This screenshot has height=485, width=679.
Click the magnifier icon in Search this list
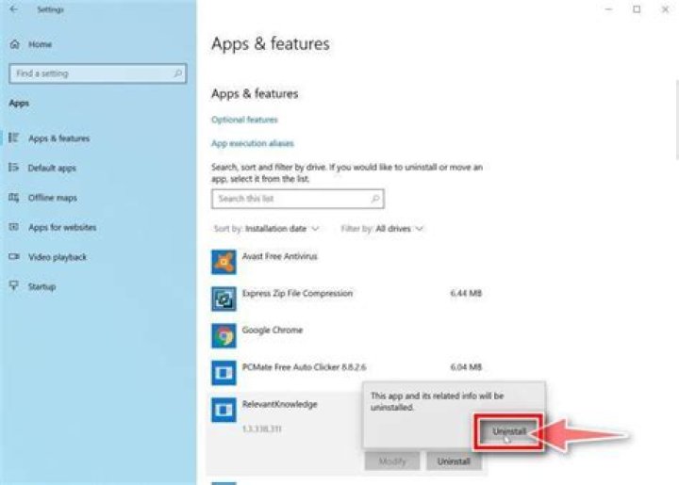point(374,199)
